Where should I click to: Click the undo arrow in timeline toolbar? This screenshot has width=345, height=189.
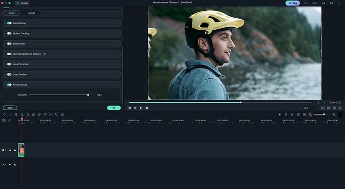pyautogui.click(x=5, y=114)
